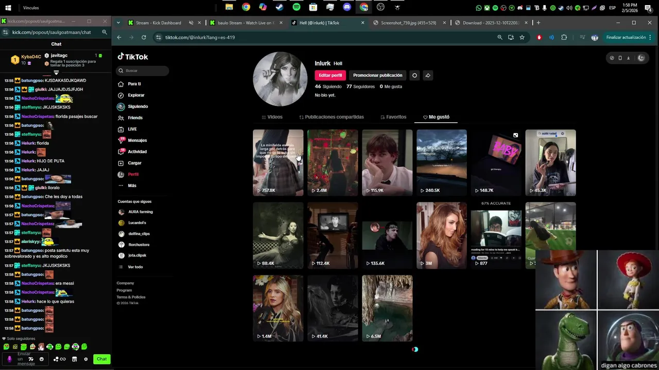Open a new Chrome tab

point(539,23)
